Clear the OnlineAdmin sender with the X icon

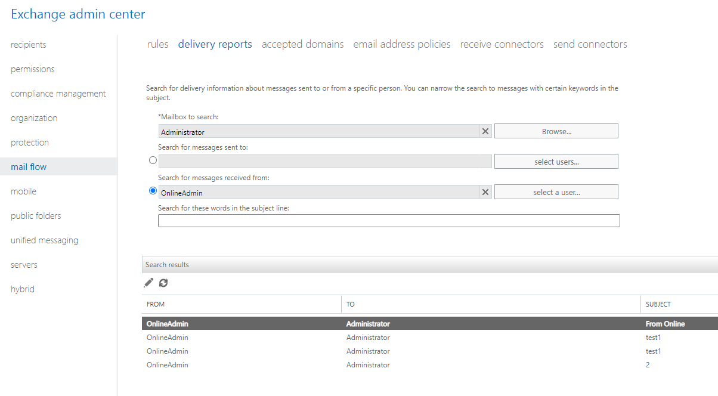pyautogui.click(x=485, y=192)
